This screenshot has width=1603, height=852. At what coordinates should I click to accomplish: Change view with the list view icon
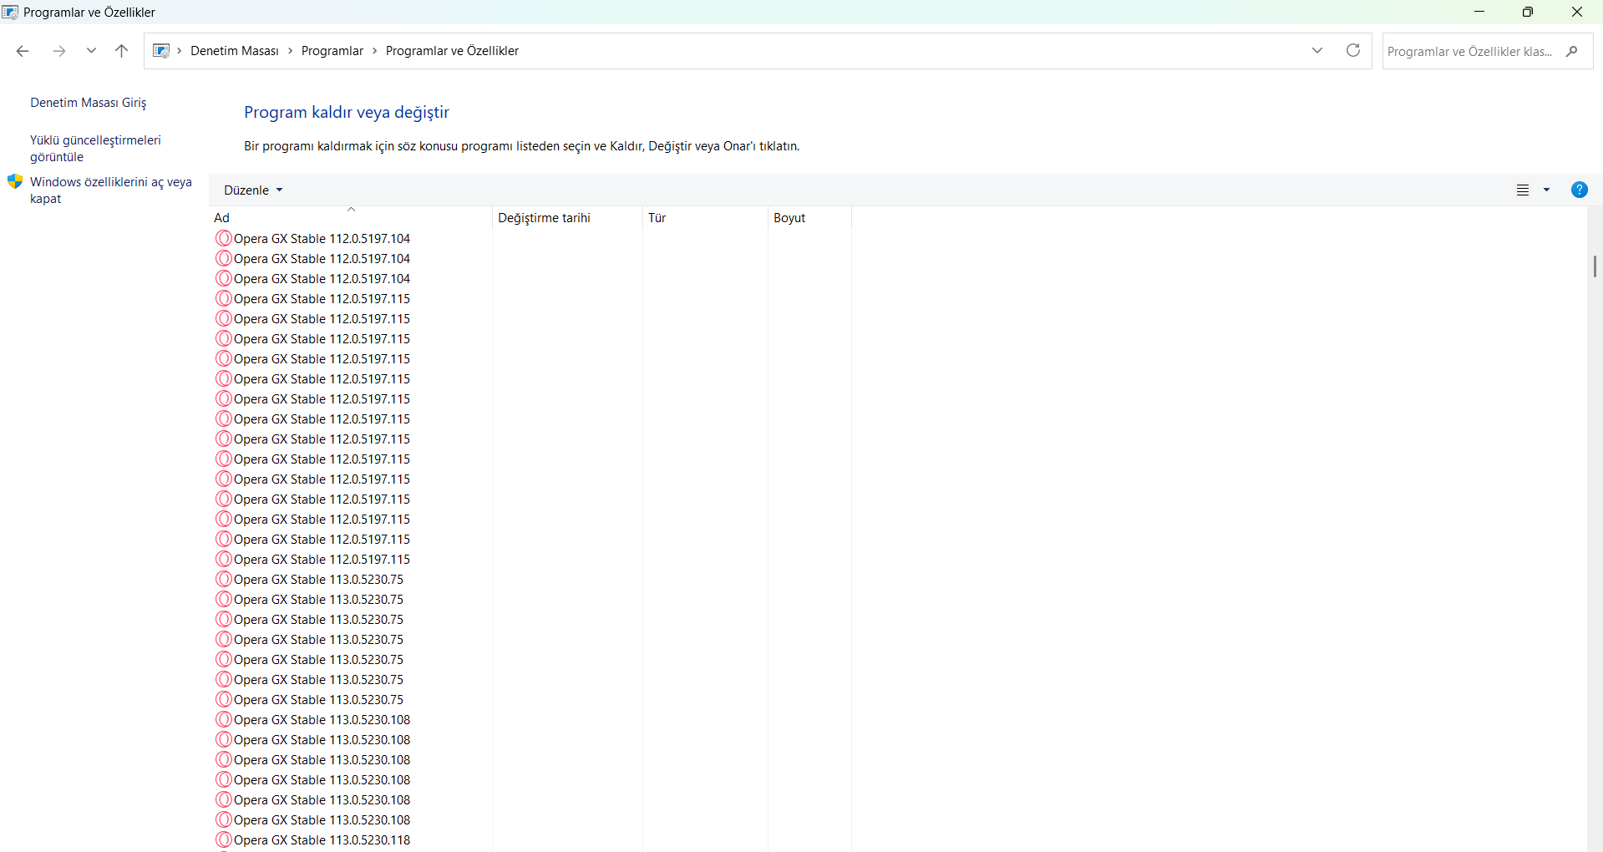coord(1523,190)
